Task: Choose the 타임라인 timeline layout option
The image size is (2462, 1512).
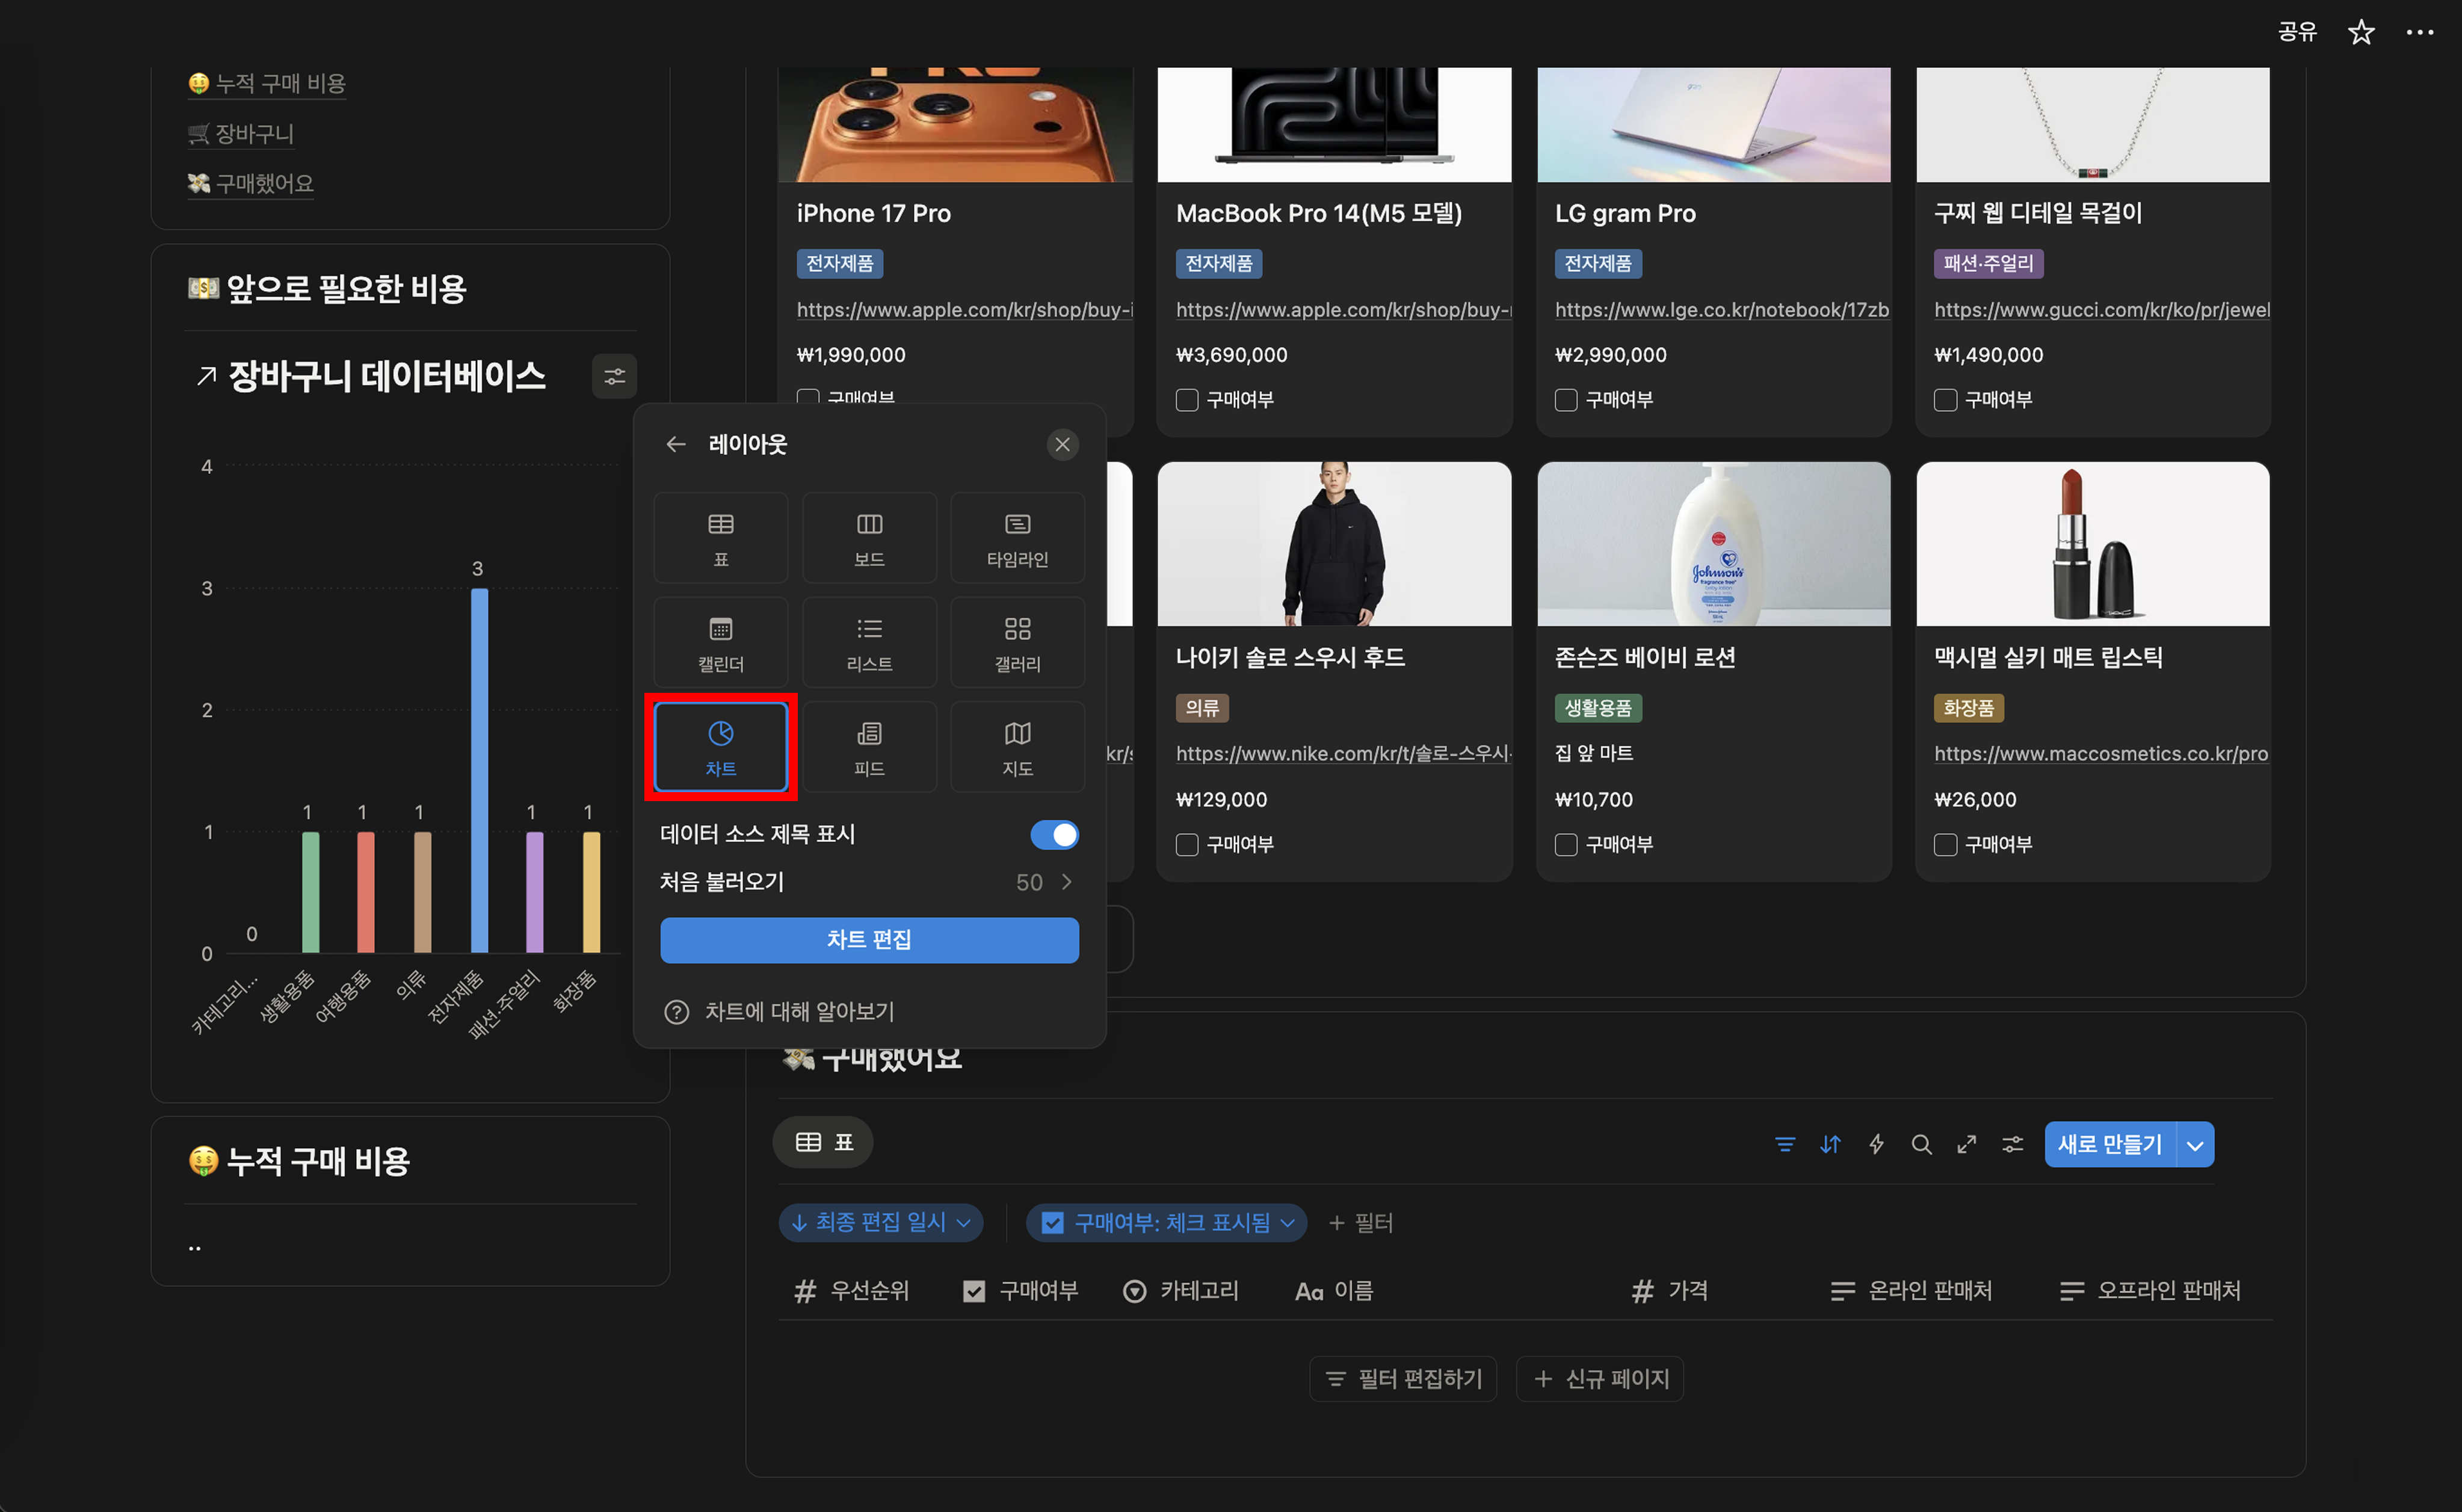Action: tap(1016, 538)
